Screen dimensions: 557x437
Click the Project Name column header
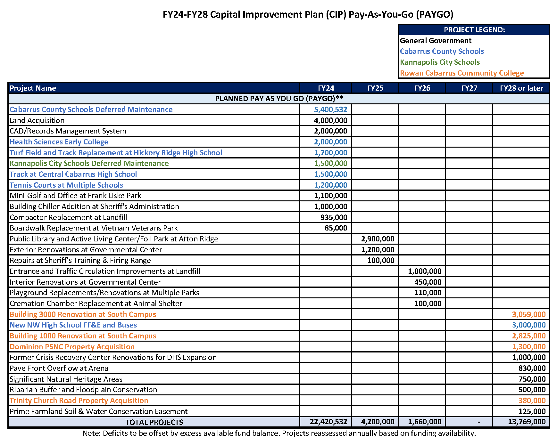click(x=33, y=88)
